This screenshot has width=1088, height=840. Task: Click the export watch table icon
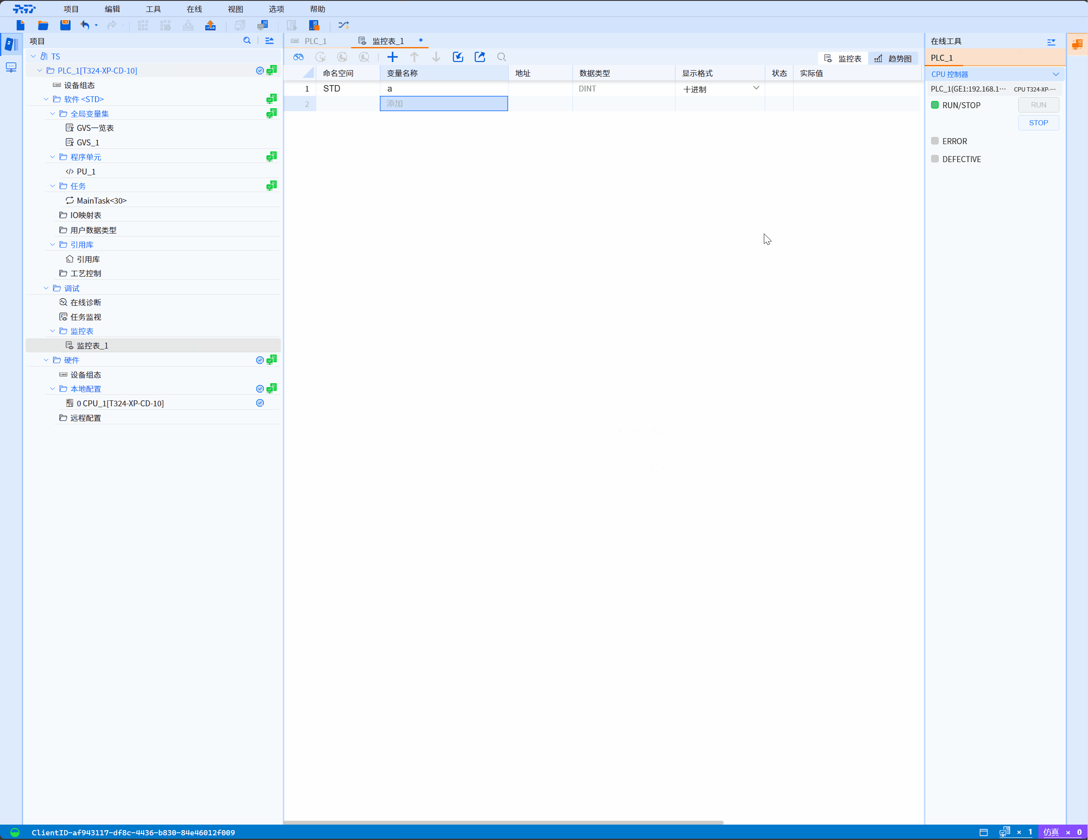[480, 57]
